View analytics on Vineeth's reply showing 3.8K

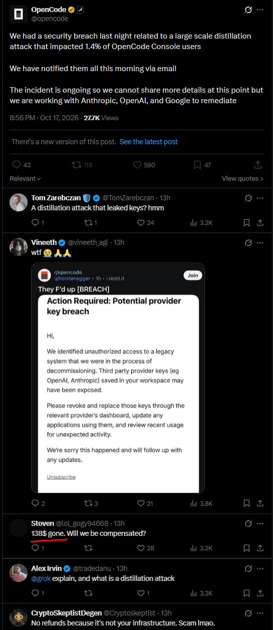(x=202, y=503)
